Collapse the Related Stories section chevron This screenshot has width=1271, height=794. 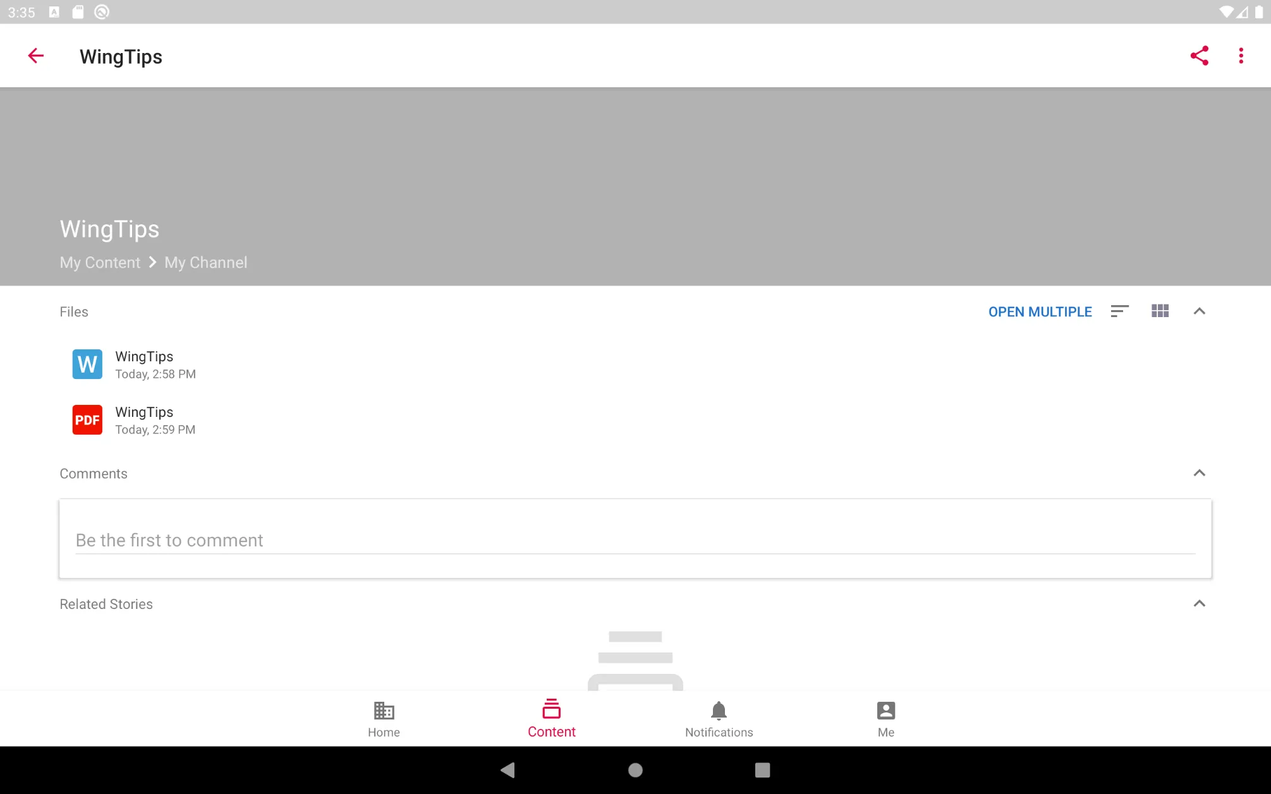[1200, 604]
